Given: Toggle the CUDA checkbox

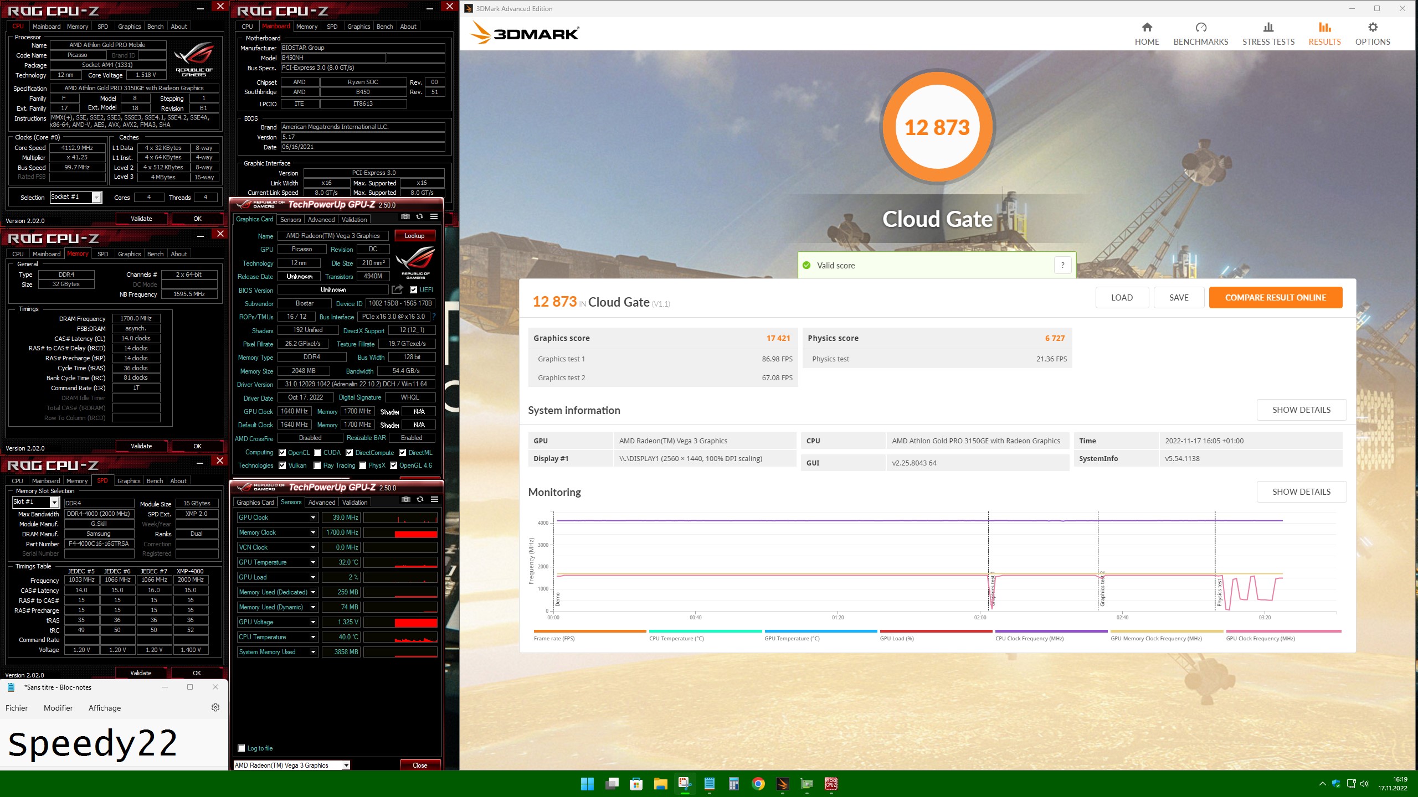Looking at the screenshot, I should [318, 452].
